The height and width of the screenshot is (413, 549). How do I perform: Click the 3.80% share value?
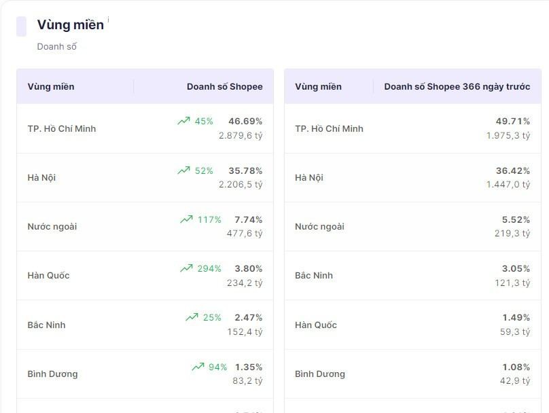(x=249, y=268)
